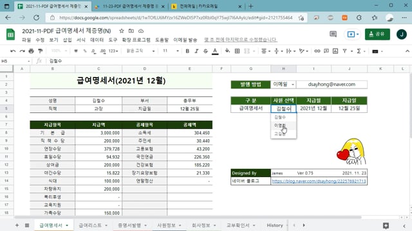Screen dimensions: 412x231
Task: Switch to the History sheet tab
Action: point(275,225)
